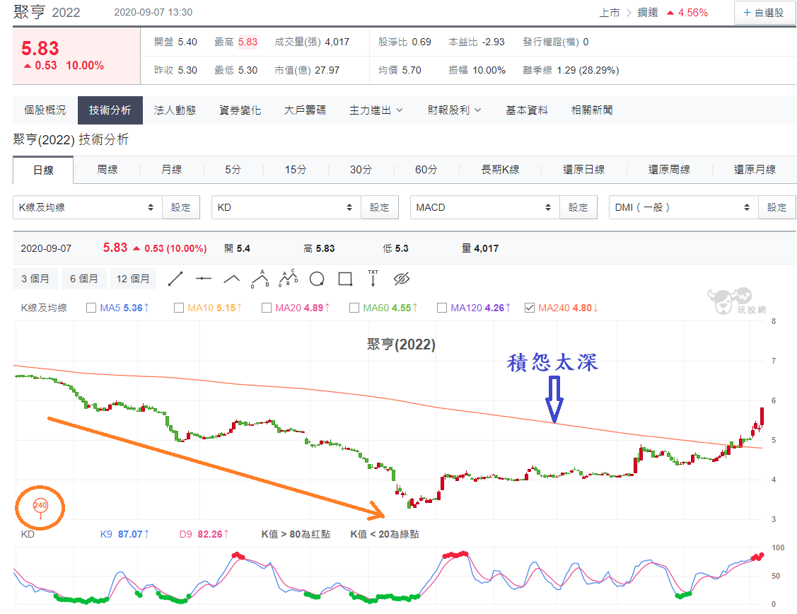Screen dimensions: 797x614
Task: Switch to 長期K線 chart tab
Action: [500, 169]
